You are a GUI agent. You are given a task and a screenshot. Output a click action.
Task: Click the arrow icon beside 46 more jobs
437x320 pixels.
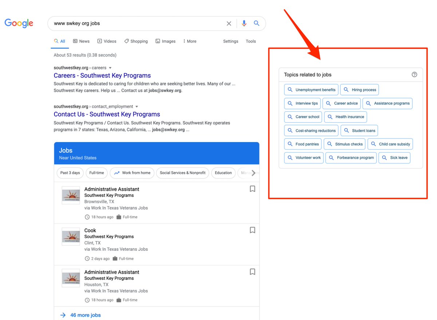tap(63, 315)
